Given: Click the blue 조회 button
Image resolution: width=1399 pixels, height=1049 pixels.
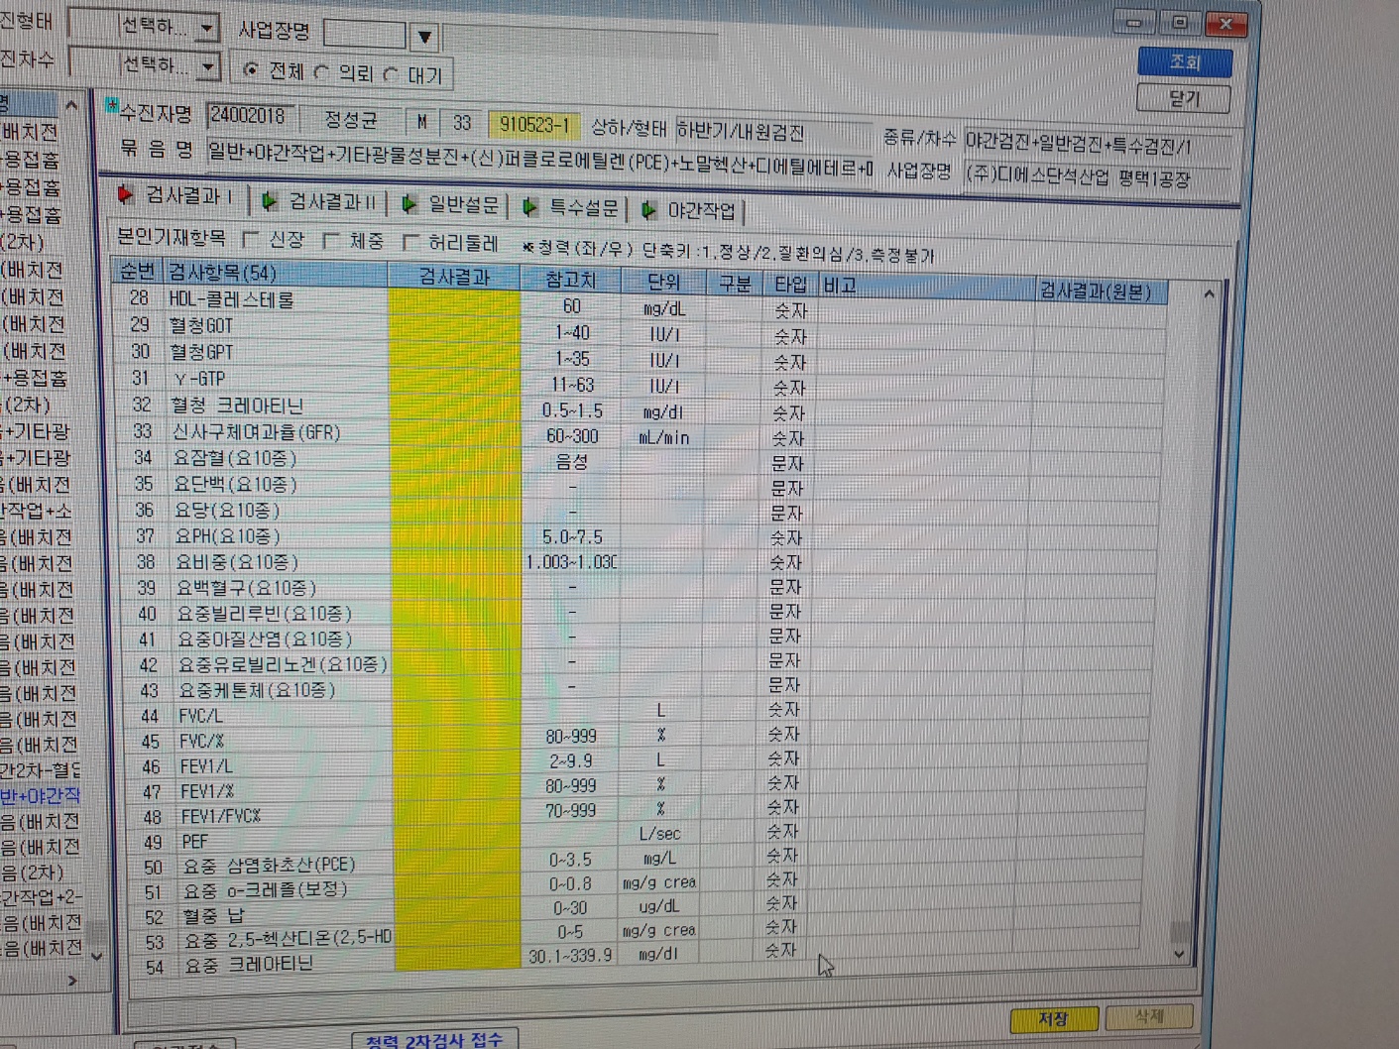Looking at the screenshot, I should click(x=1185, y=61).
